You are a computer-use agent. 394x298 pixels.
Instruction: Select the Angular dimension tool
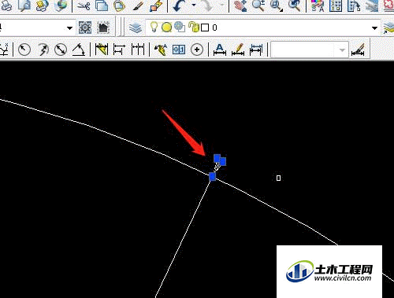(79, 50)
